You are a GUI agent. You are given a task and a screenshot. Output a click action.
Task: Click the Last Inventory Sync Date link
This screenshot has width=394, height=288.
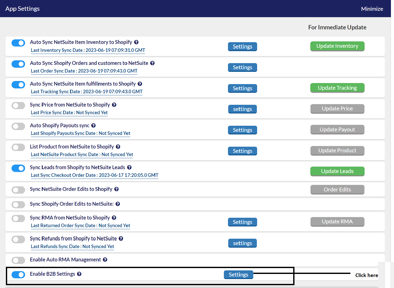click(88, 50)
